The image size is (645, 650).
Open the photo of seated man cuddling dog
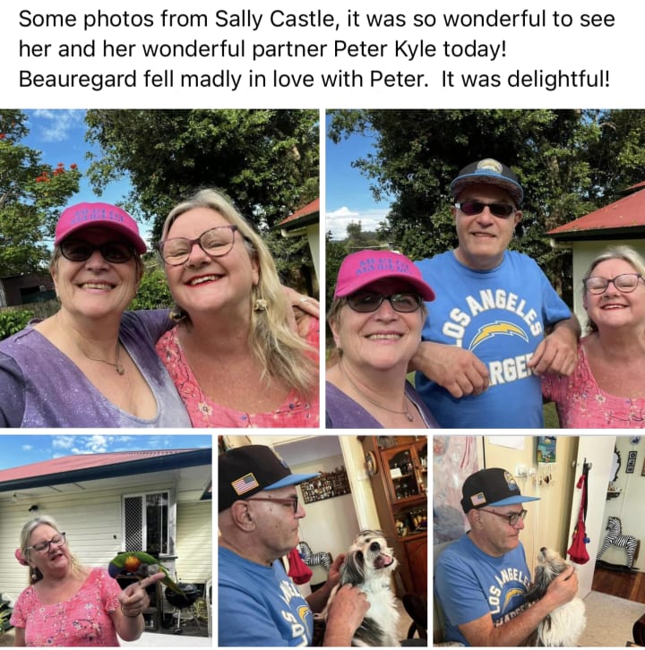tap(539, 541)
